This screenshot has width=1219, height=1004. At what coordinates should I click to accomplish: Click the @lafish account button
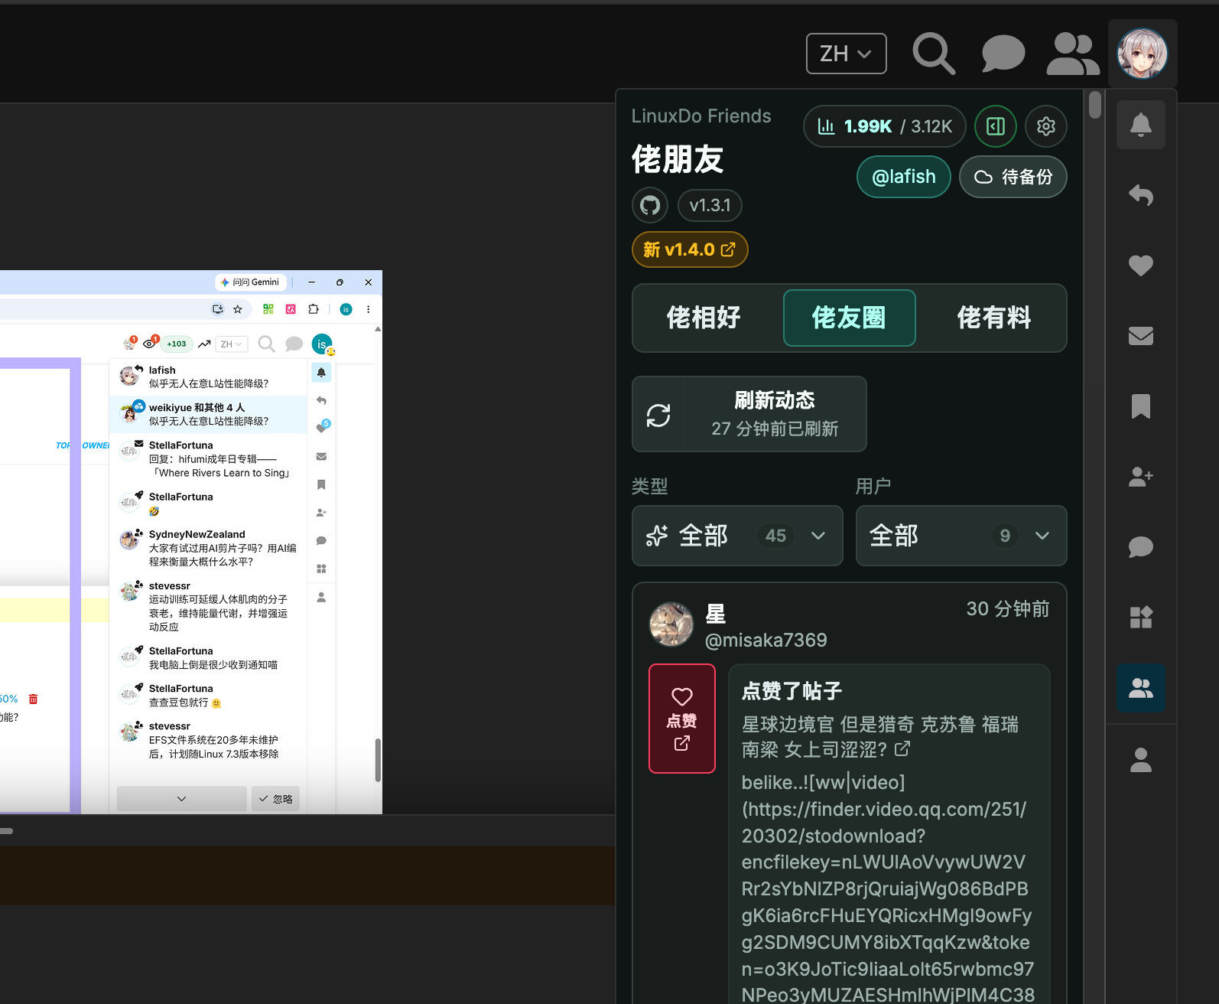tap(903, 177)
